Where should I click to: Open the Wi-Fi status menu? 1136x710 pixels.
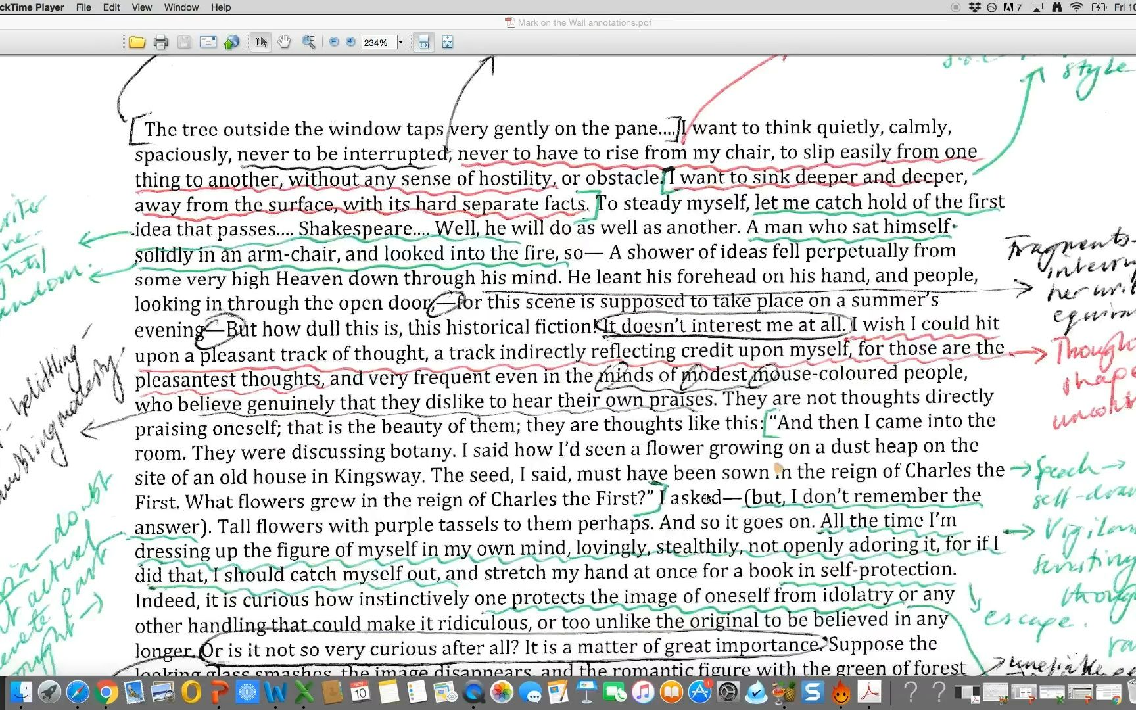click(x=1077, y=7)
